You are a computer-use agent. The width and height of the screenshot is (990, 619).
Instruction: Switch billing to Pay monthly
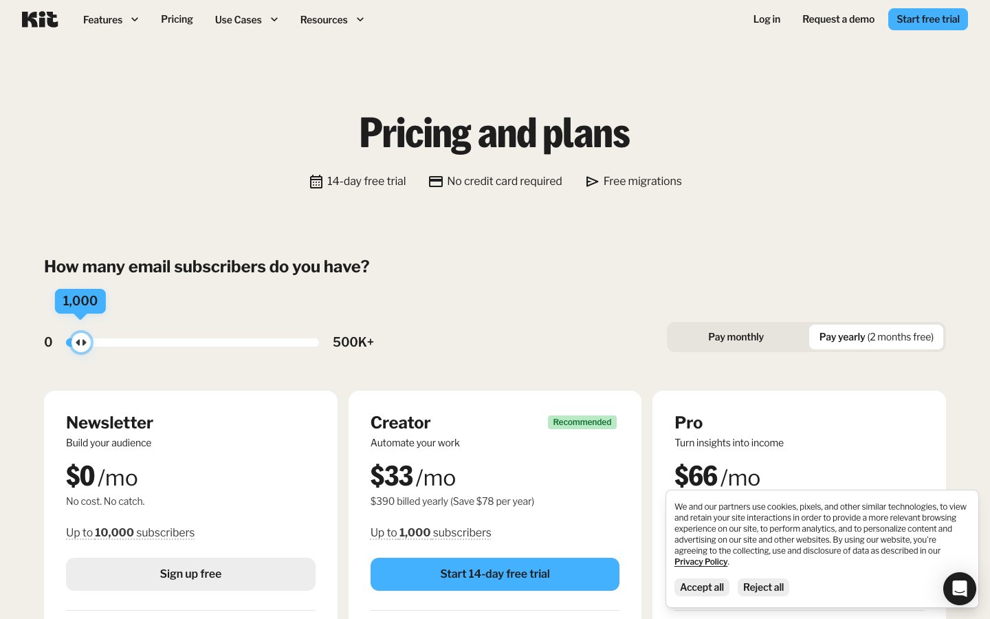(x=736, y=336)
